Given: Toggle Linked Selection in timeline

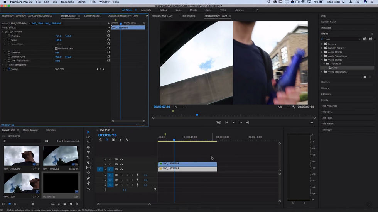Looking at the screenshot, I should point(113,140).
